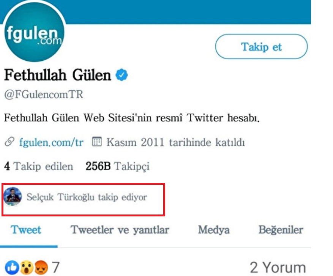Viewport: 333px width, 276px height.
Task: Switch to the Tweet tab
Action: (26, 230)
